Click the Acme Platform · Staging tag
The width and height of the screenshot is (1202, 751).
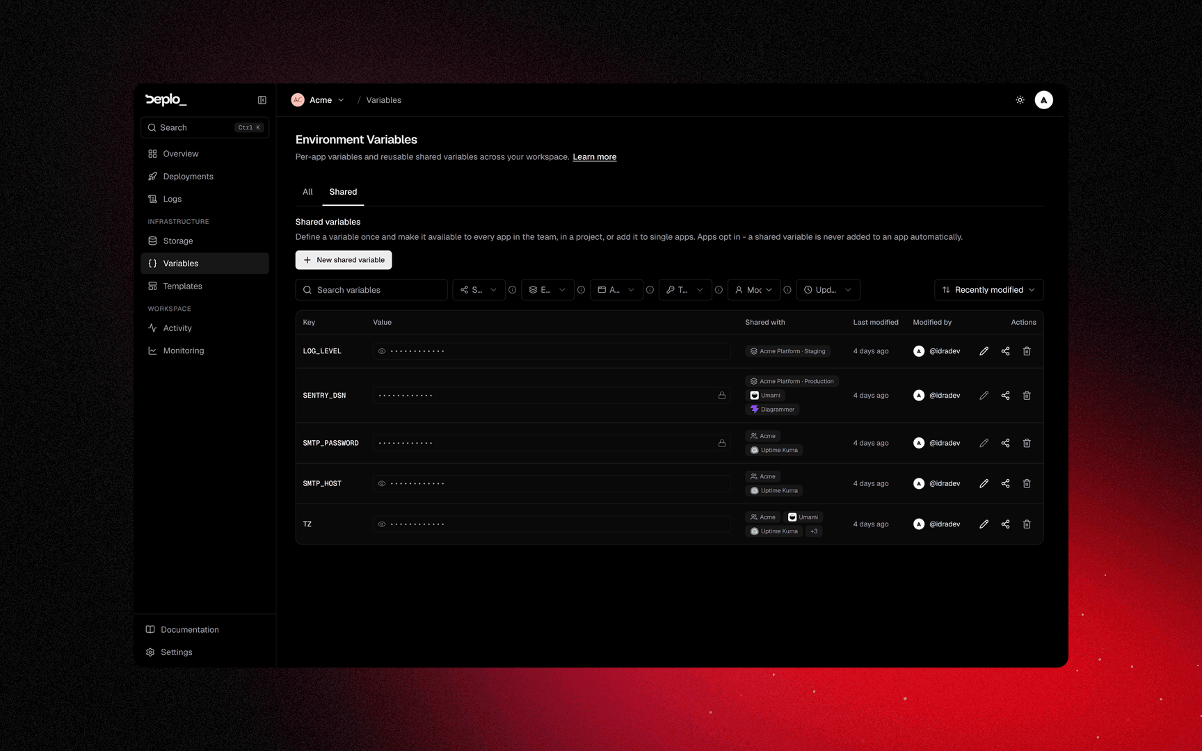coord(787,351)
